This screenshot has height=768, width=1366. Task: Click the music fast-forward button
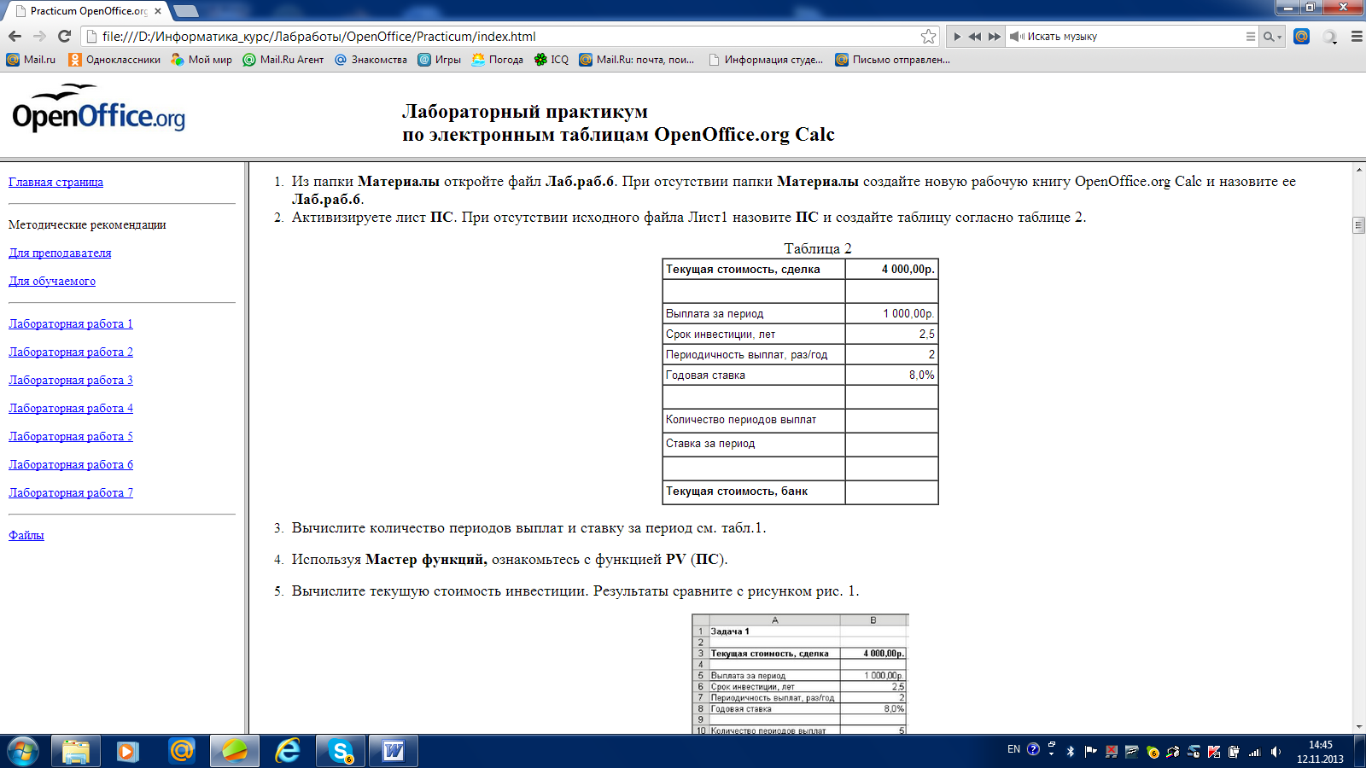pos(994,37)
